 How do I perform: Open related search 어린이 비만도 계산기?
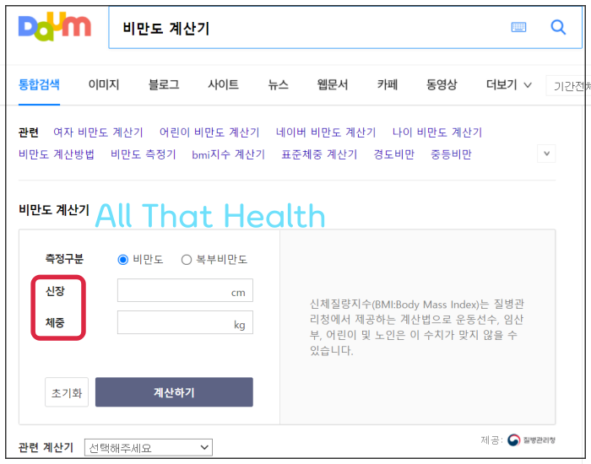209,132
